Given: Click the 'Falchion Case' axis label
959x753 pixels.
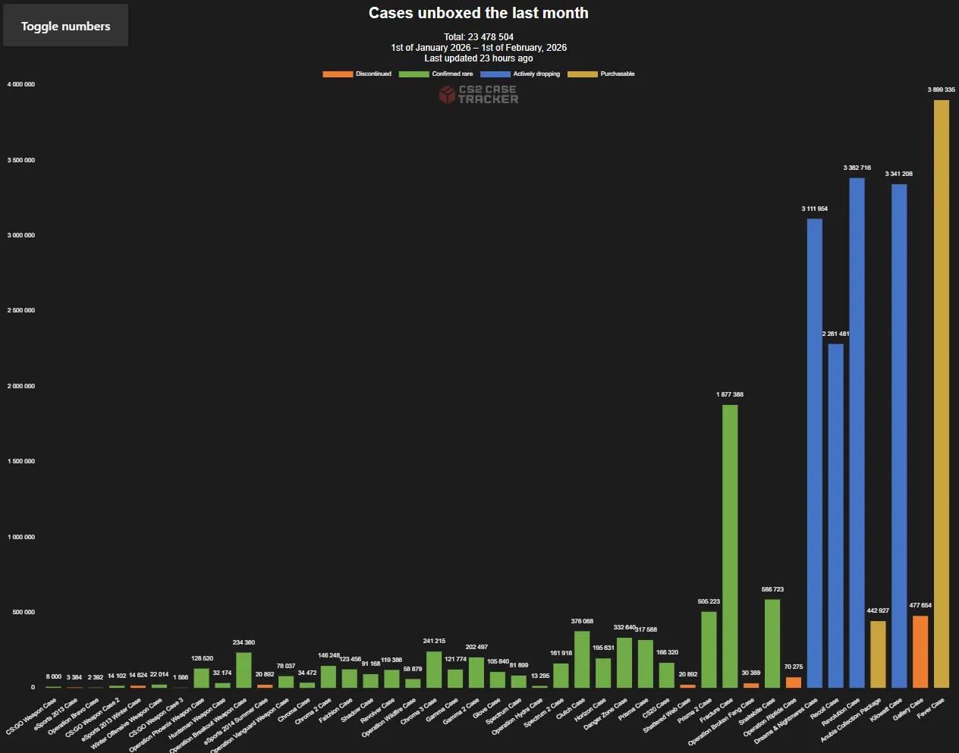Looking at the screenshot, I should click(336, 711).
